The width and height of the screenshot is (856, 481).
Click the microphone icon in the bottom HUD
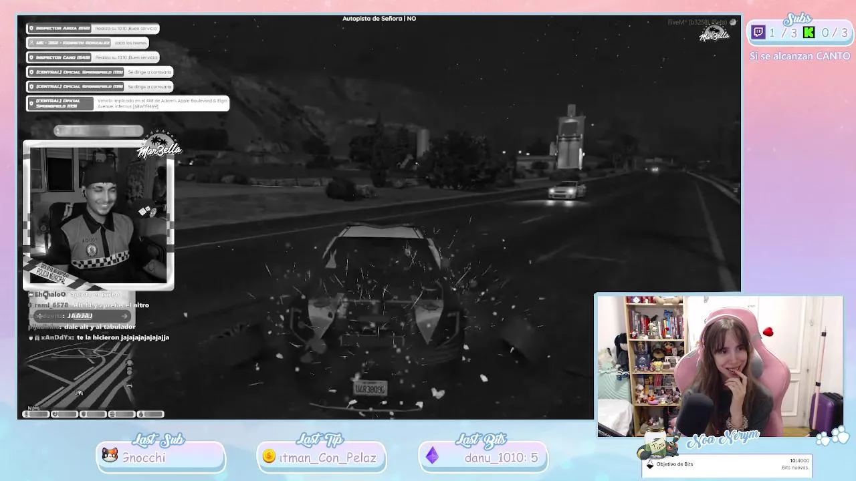(x=26, y=414)
